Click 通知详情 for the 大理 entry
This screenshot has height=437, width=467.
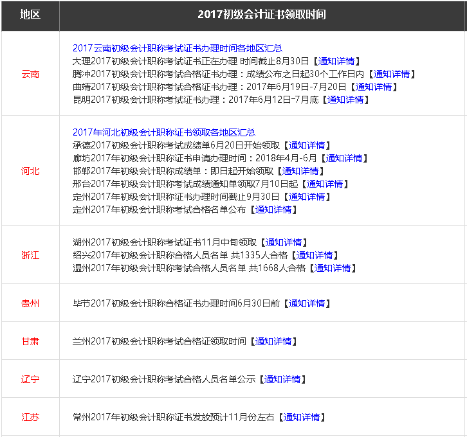coord(336,61)
